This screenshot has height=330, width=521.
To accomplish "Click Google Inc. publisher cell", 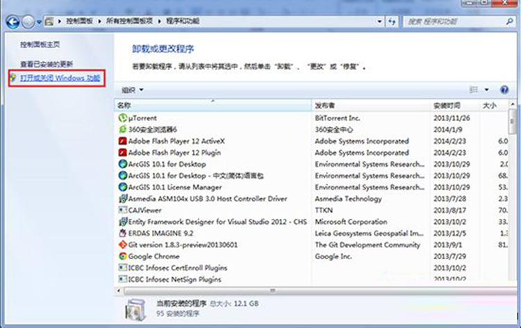I will coord(333,256).
